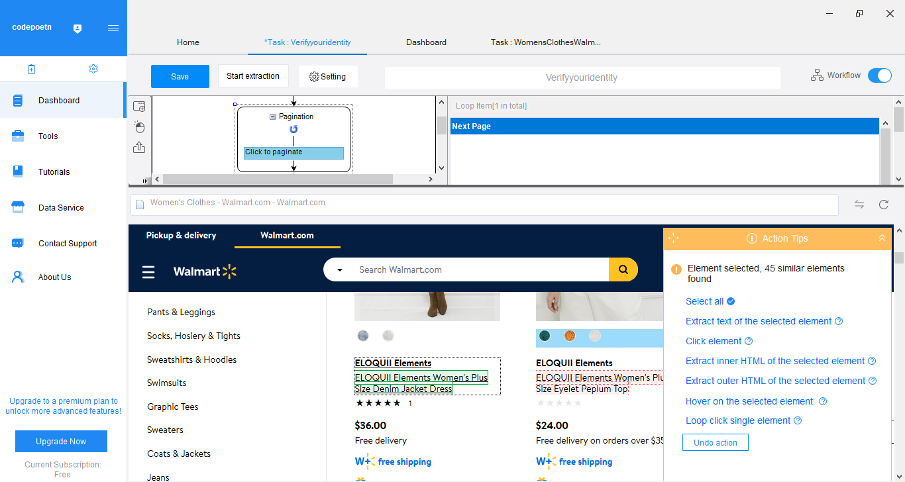
Task: Click the workflow canvas scroll-down arrow
Action: pos(442,169)
